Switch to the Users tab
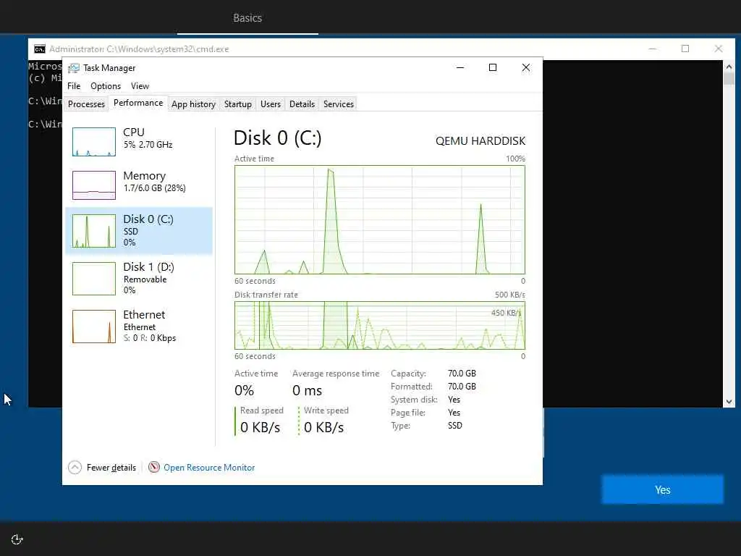741x556 pixels. 271,104
